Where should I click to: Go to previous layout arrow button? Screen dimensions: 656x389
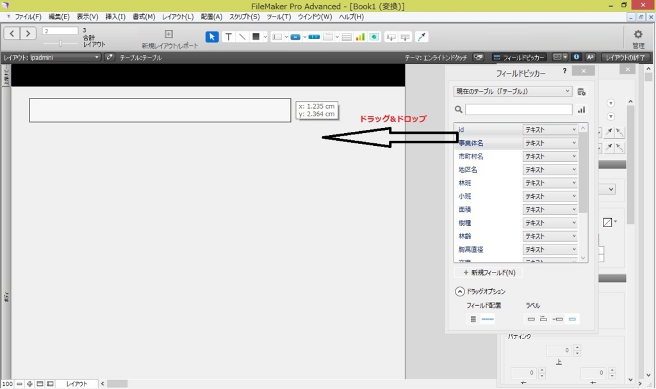12,33
